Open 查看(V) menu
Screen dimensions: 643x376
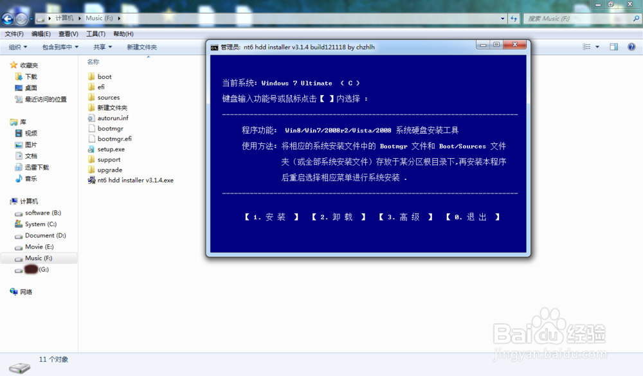[68, 34]
